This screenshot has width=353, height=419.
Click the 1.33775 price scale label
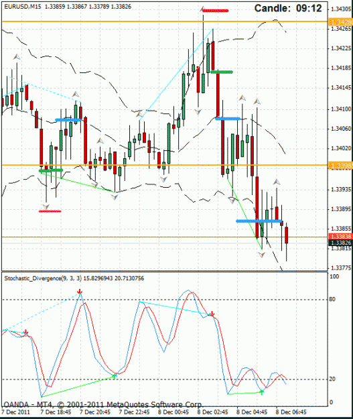coord(341,267)
